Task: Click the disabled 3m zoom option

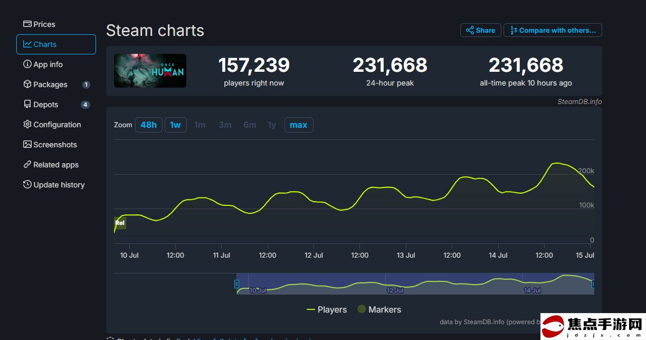Action: [225, 125]
